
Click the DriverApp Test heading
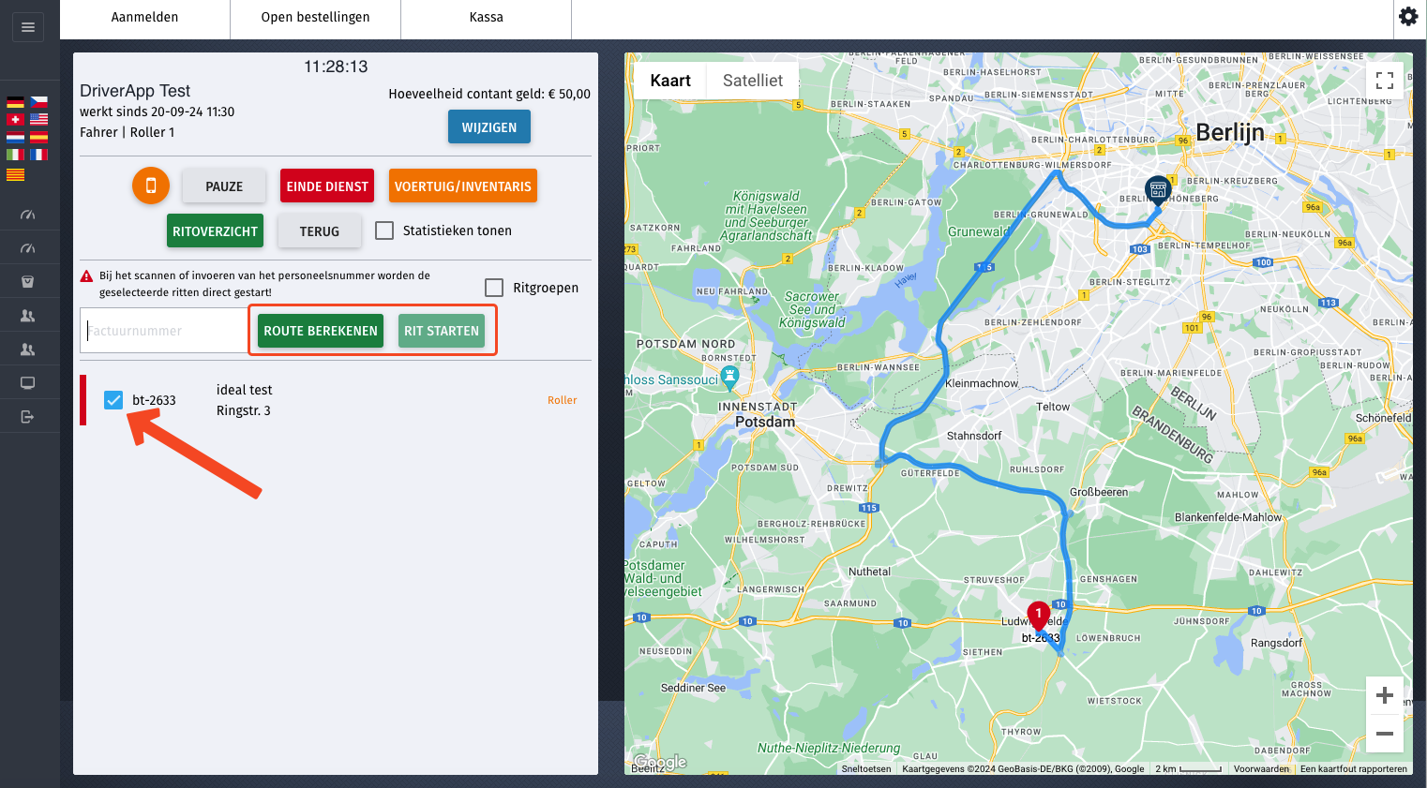pyautogui.click(x=135, y=91)
